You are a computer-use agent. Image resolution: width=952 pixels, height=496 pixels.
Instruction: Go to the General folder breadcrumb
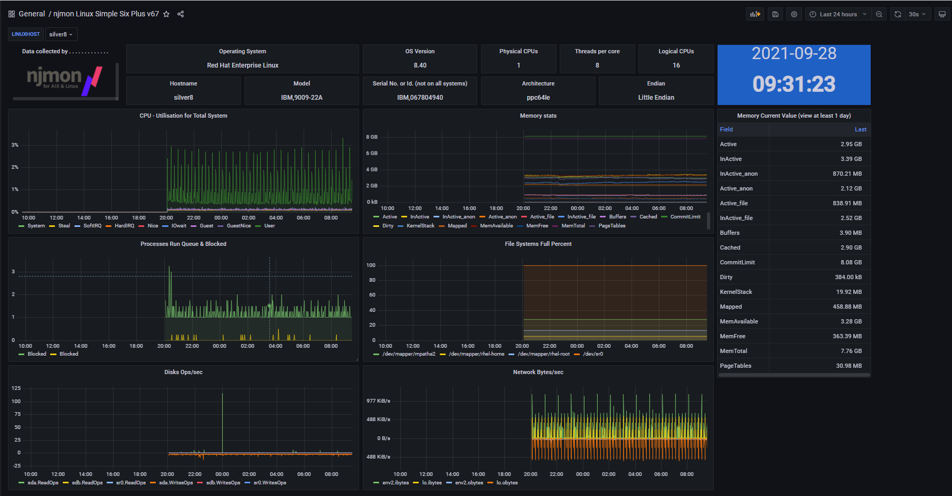click(32, 14)
